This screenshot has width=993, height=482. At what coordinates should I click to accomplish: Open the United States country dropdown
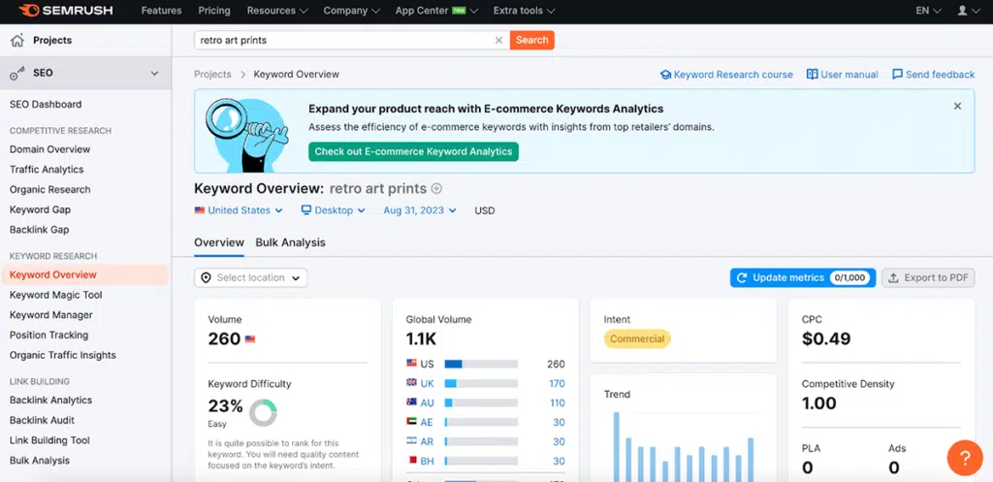click(239, 210)
